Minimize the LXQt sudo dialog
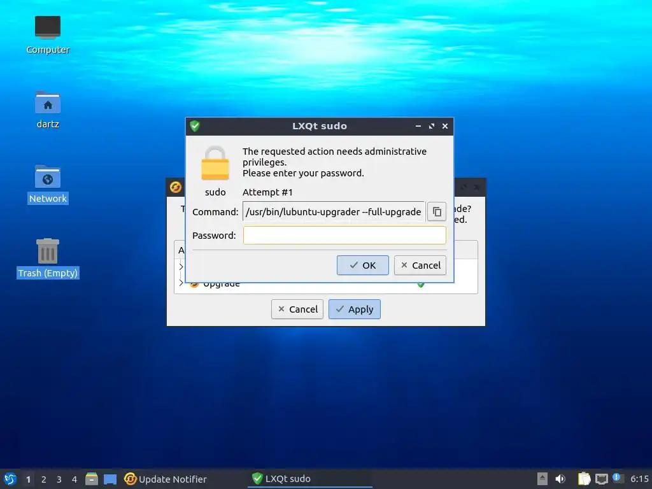Screen dimensions: 652x489 pos(418,126)
